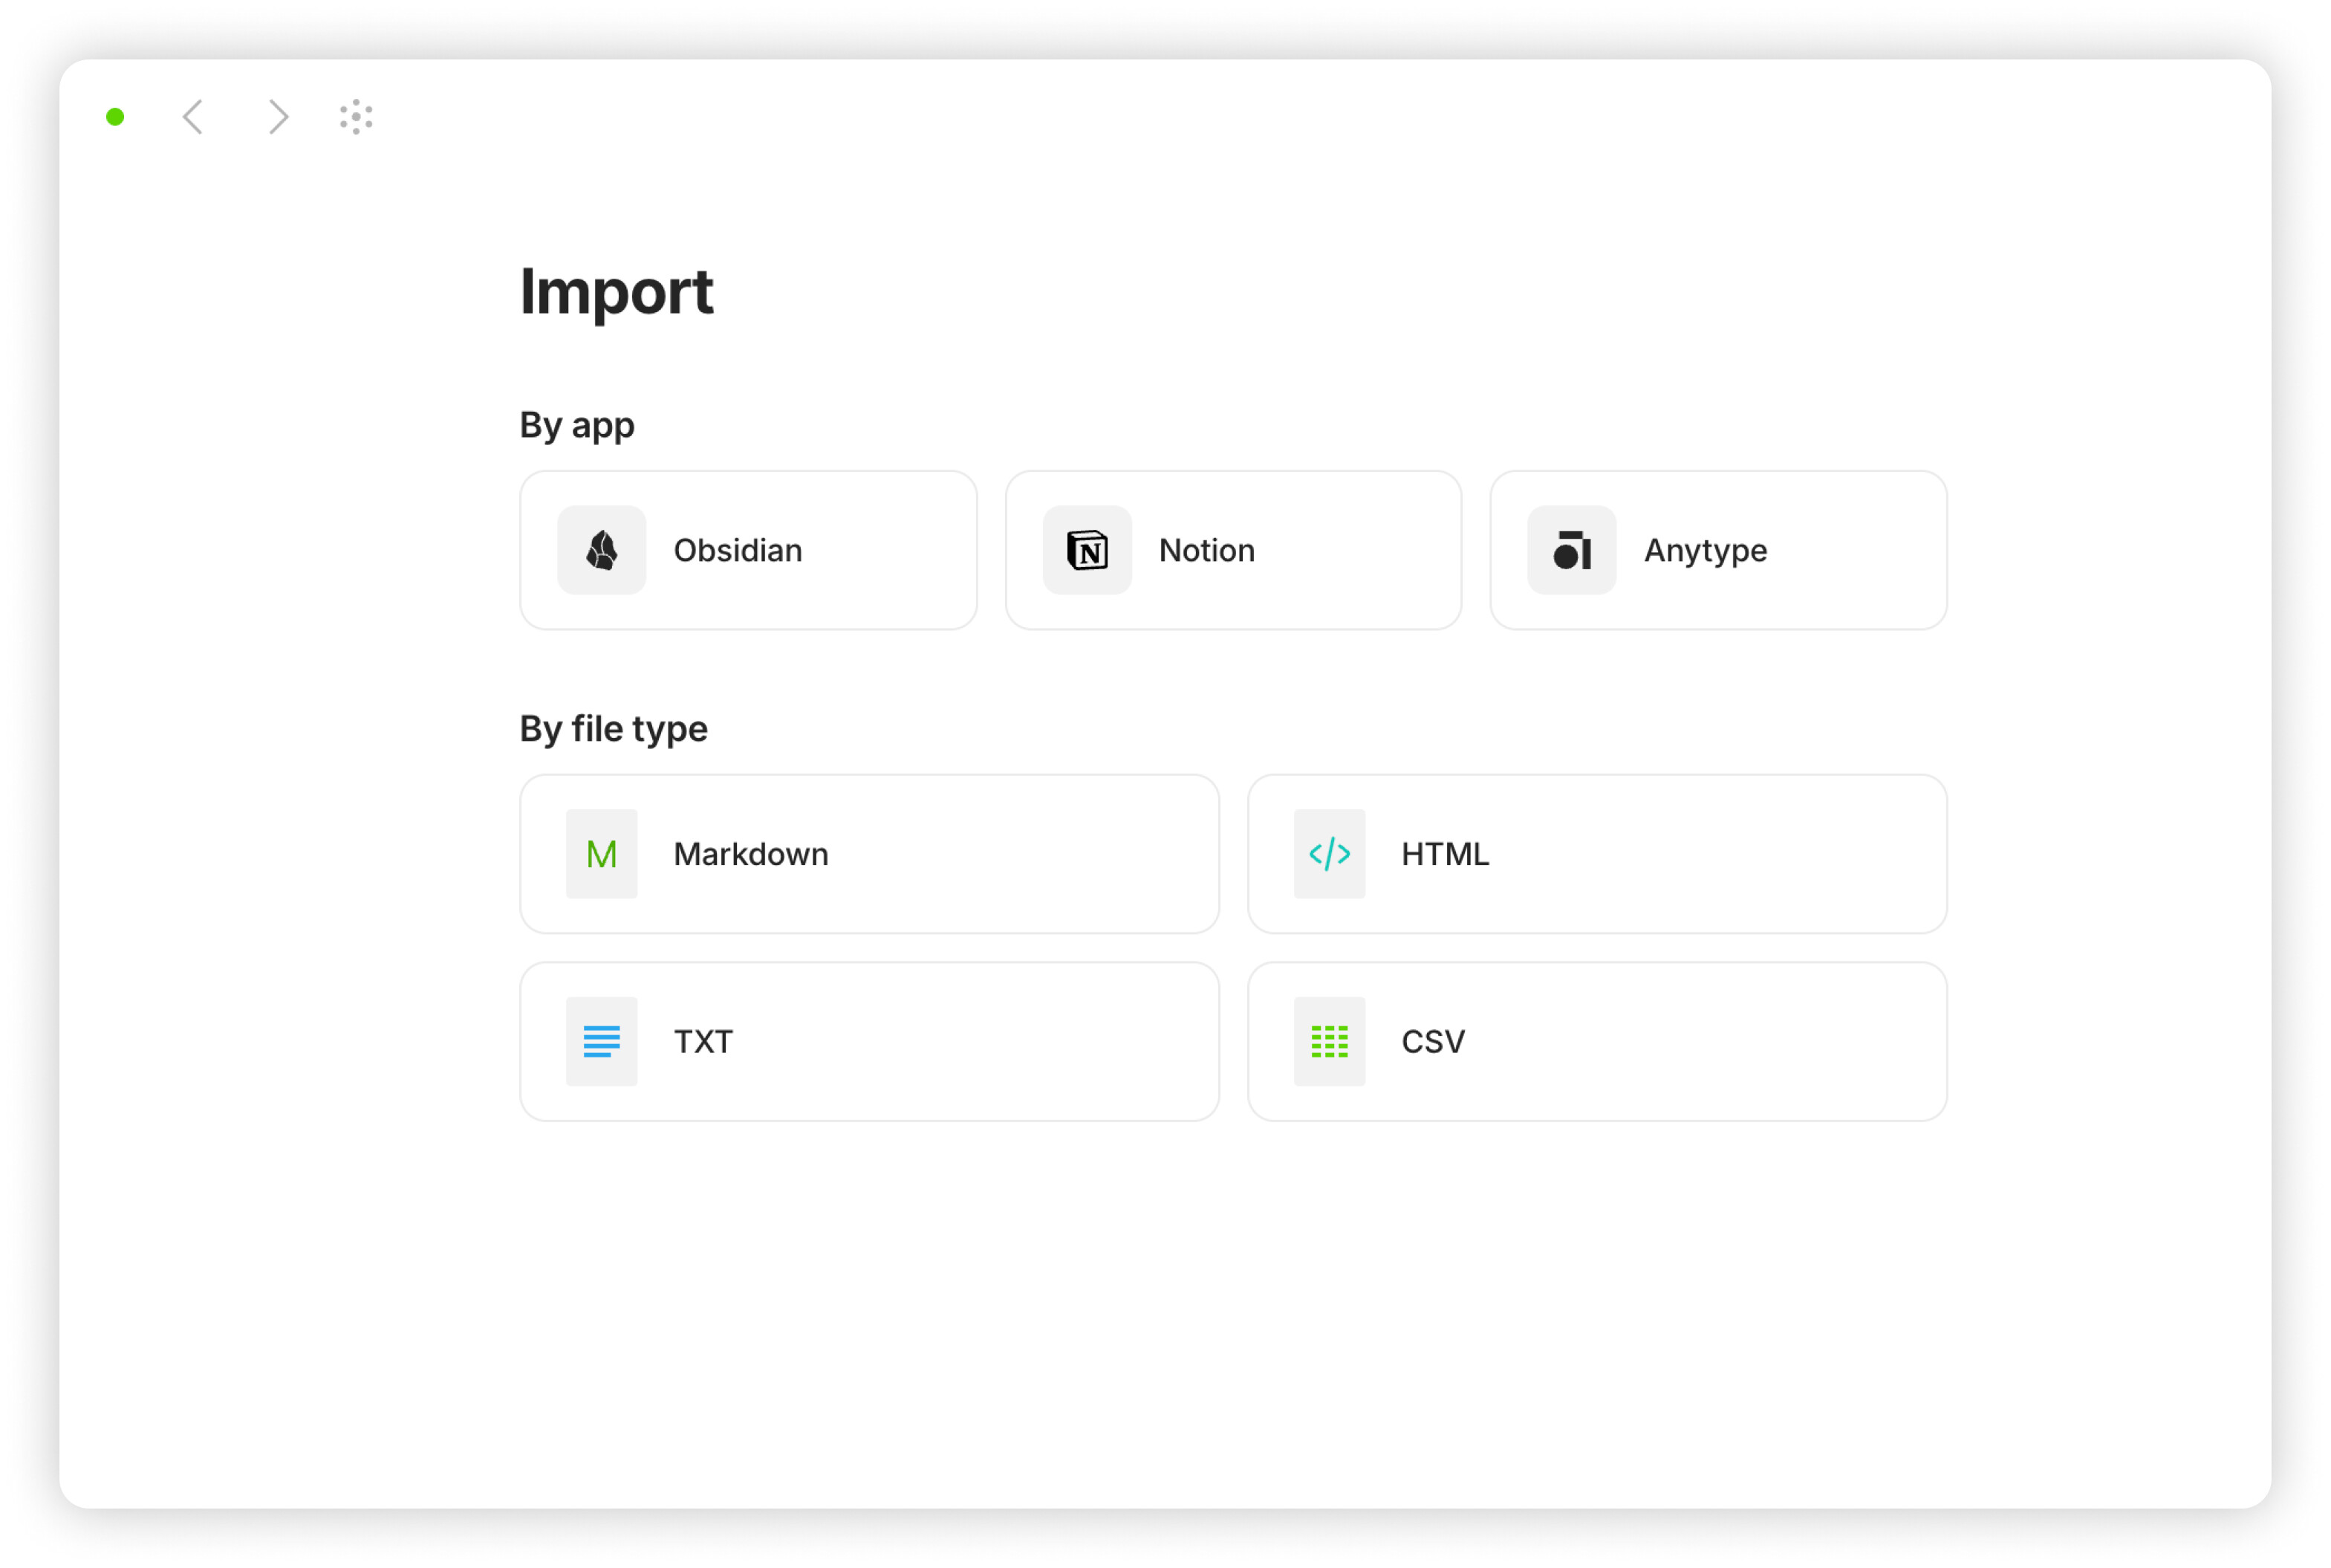Click the Import page title

click(616, 291)
